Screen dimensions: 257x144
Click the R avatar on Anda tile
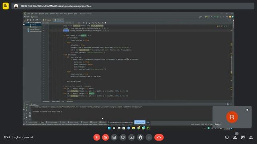click(232, 117)
